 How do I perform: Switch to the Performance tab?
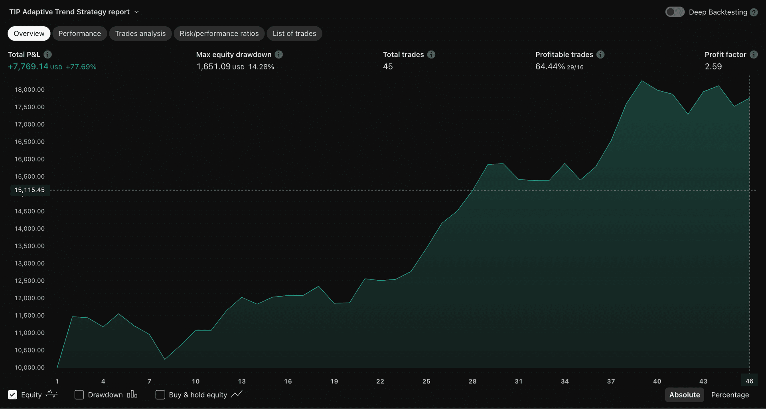(79, 33)
